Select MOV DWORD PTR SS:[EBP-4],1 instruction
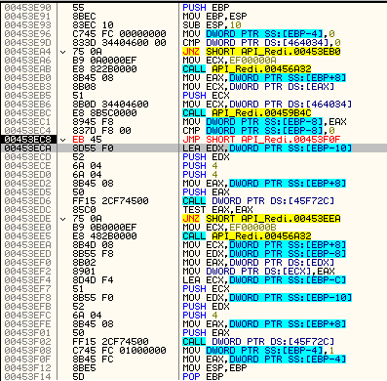This screenshot has width=387, height=381. (258, 350)
